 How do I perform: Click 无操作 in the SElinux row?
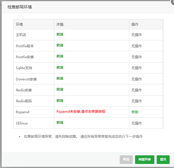coord(136,123)
